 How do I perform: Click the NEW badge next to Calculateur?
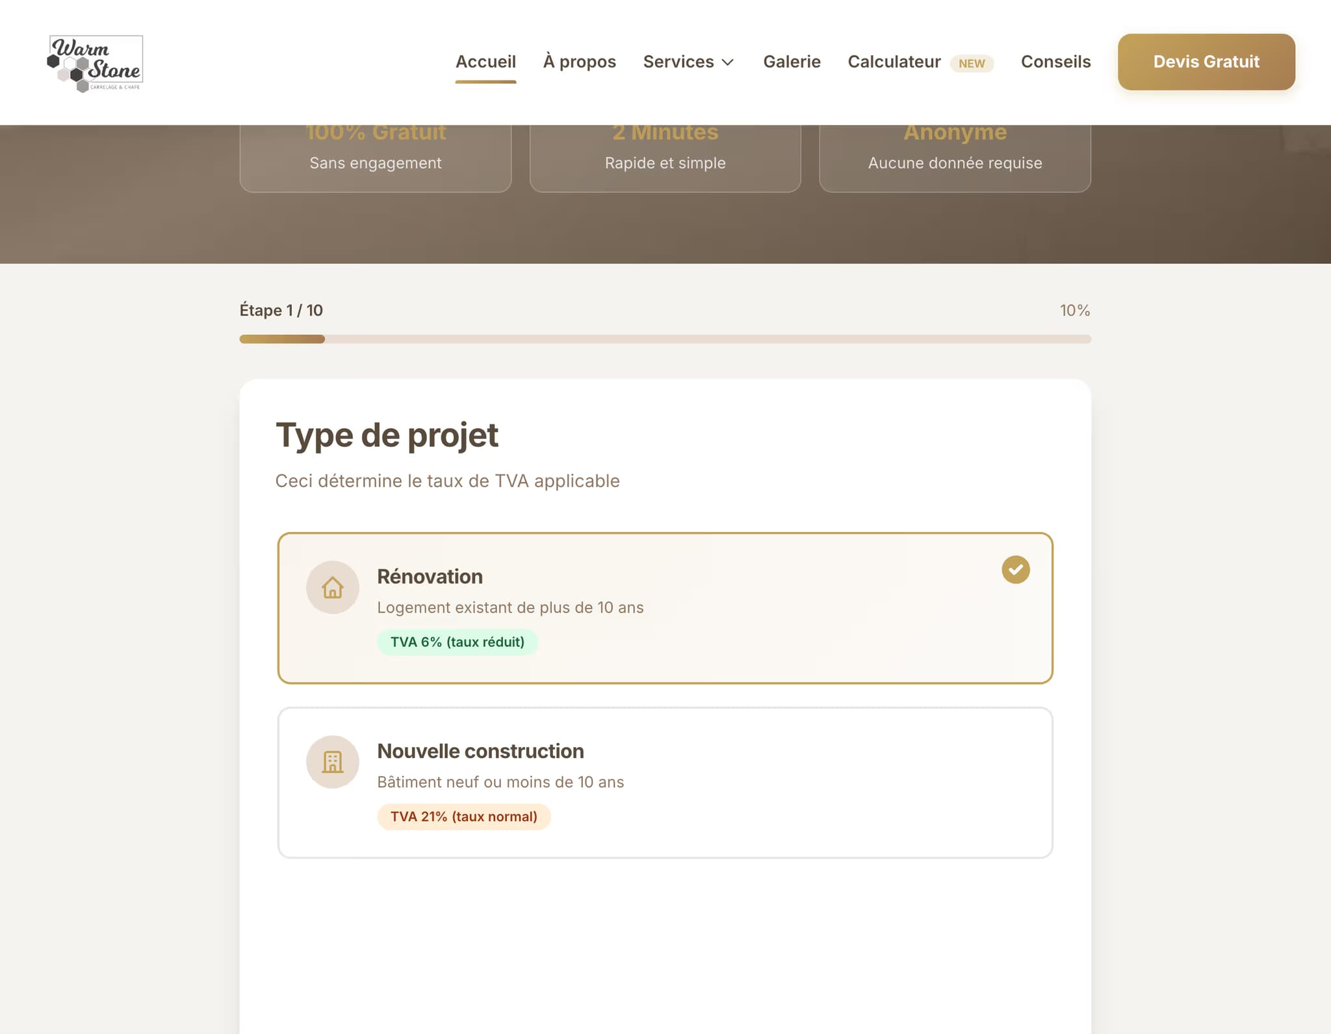click(972, 64)
